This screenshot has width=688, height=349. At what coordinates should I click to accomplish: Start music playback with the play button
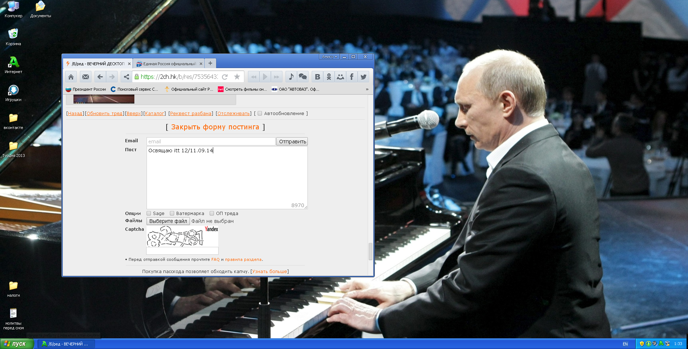[265, 77]
